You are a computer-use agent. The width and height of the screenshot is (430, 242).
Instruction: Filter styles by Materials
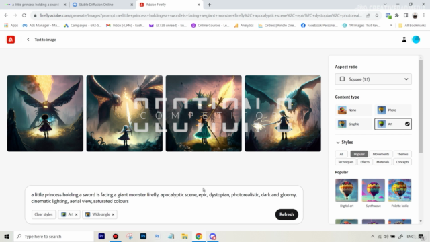[382, 162]
